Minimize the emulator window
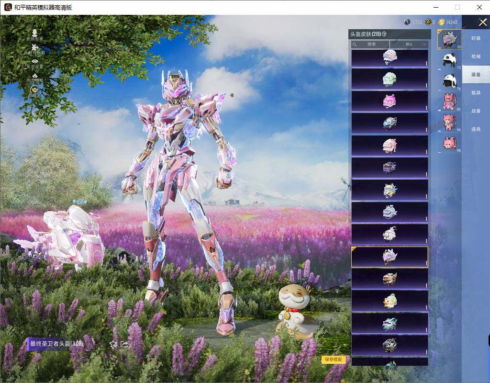This screenshot has width=490, height=383. coord(436,7)
